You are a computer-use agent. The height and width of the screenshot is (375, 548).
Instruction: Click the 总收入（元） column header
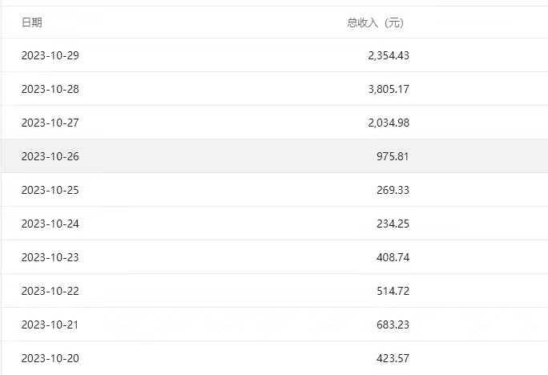(x=376, y=22)
